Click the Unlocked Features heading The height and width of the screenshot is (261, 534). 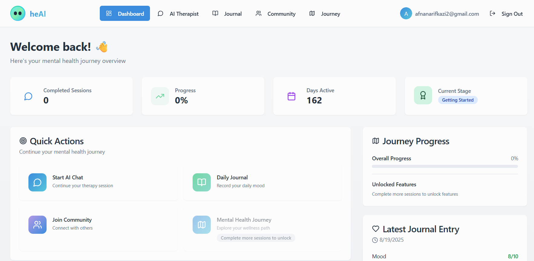(x=394, y=184)
